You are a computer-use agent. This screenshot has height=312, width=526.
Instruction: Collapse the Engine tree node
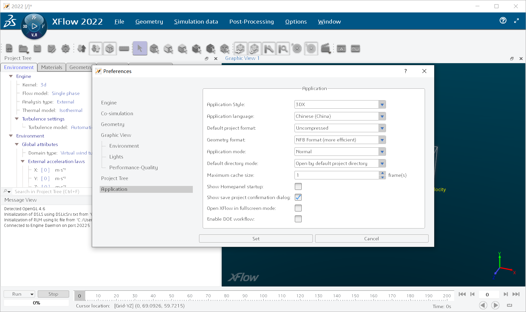click(x=11, y=76)
